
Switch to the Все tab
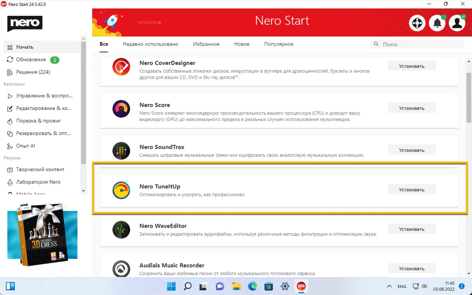pyautogui.click(x=104, y=44)
